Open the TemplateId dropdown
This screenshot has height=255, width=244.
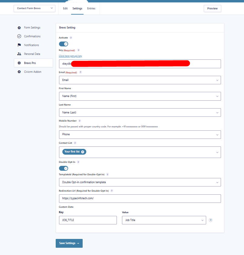click(x=140, y=182)
